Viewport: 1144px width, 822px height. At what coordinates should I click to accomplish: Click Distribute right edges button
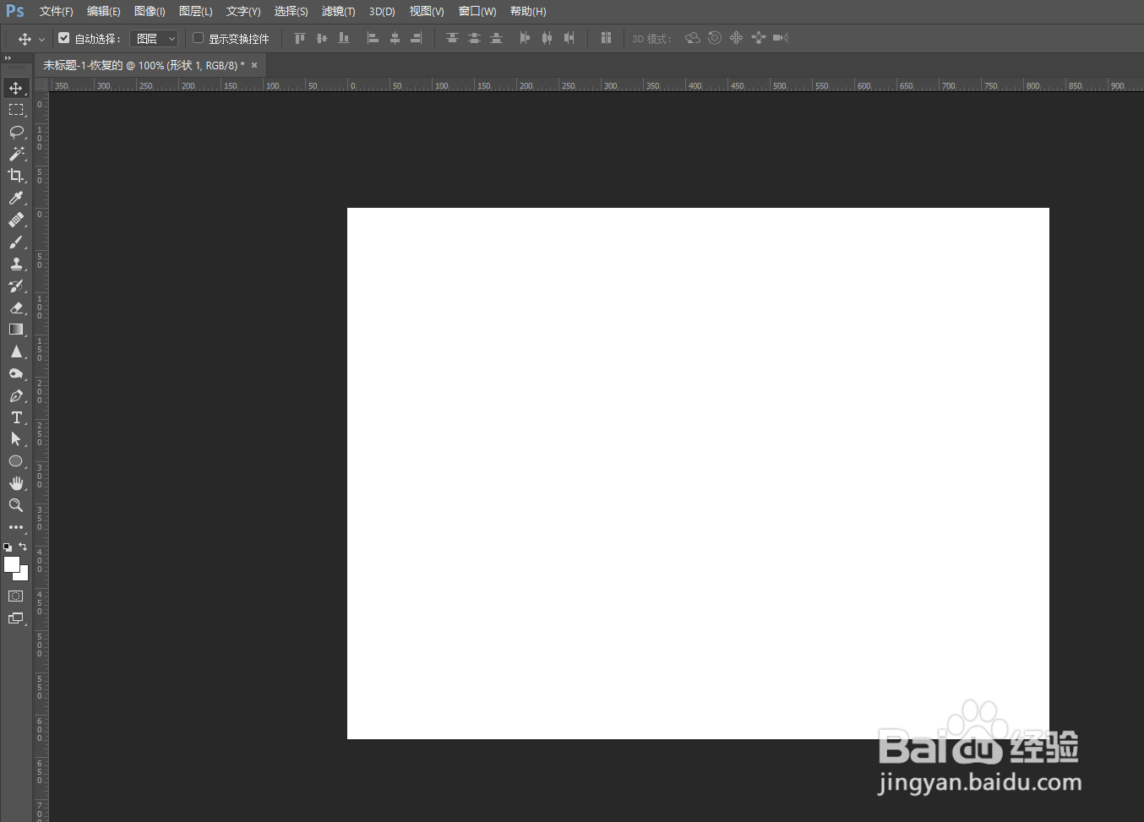(569, 38)
